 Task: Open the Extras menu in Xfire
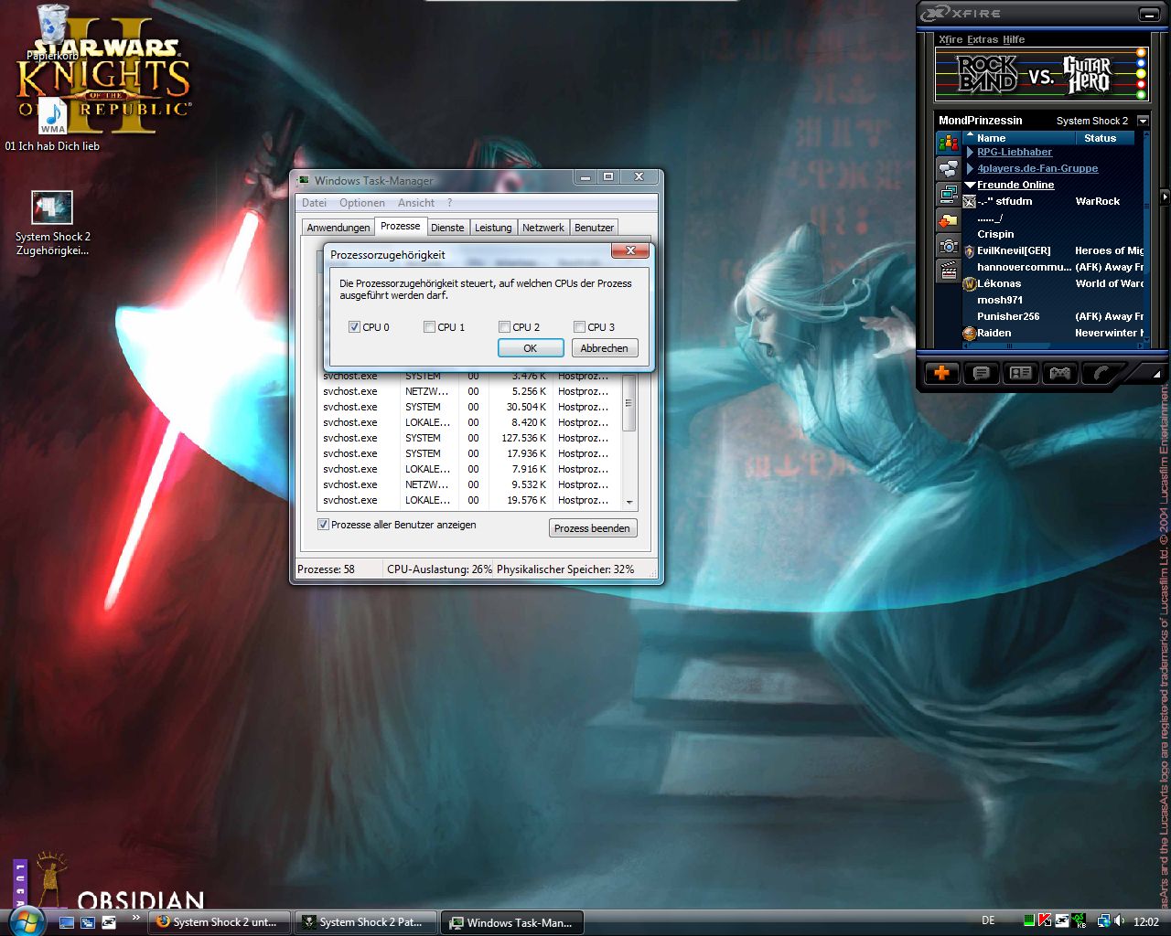(x=983, y=39)
